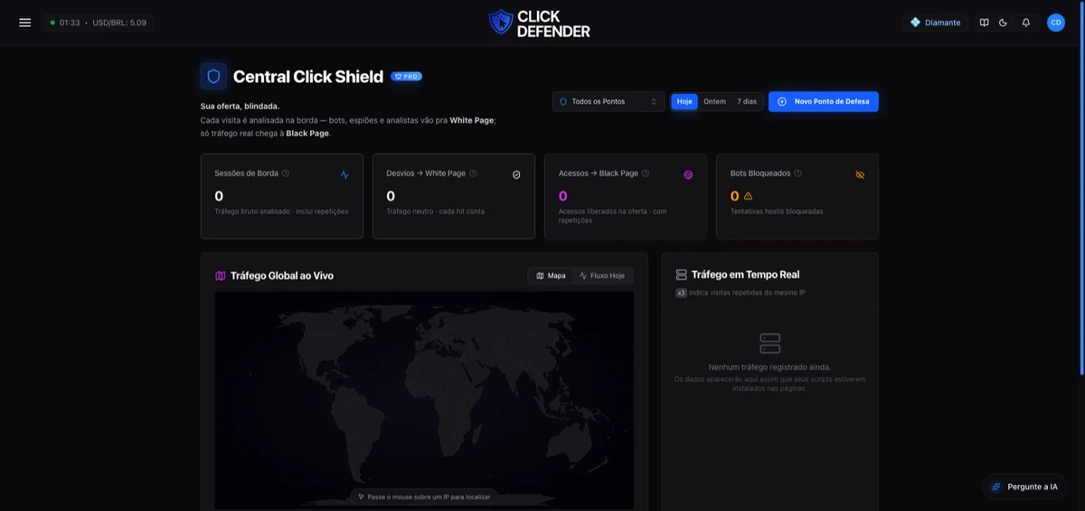Switch to the Fluxo Hoje view

point(602,275)
